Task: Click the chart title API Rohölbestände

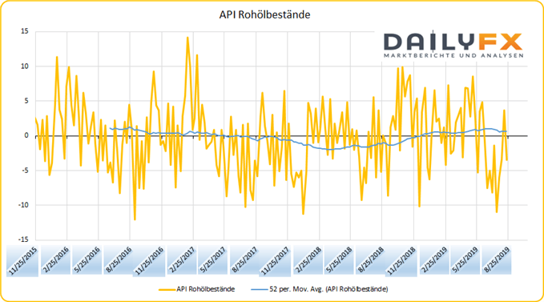Action: (264, 14)
